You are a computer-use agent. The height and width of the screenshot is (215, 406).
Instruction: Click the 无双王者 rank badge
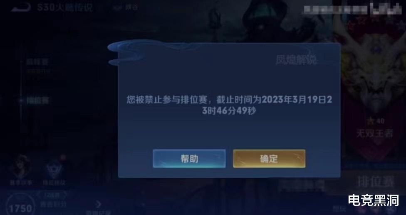pos(374,133)
